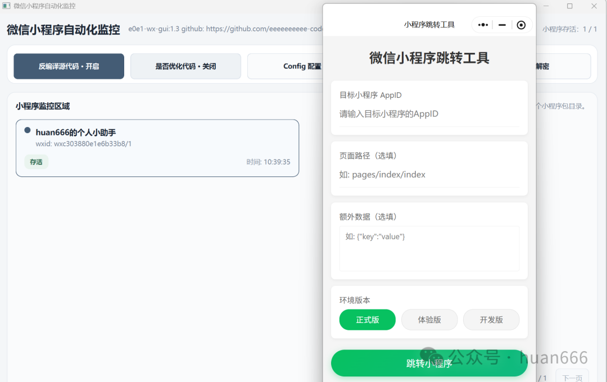Focus the 目标小程序 AppID input field
Screen dimensions: 607x382
(429, 114)
